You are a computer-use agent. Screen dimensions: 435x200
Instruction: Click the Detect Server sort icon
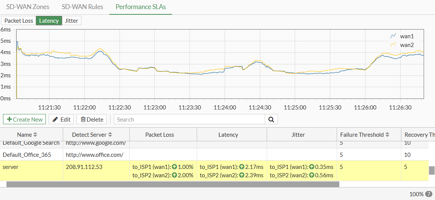[110, 135]
